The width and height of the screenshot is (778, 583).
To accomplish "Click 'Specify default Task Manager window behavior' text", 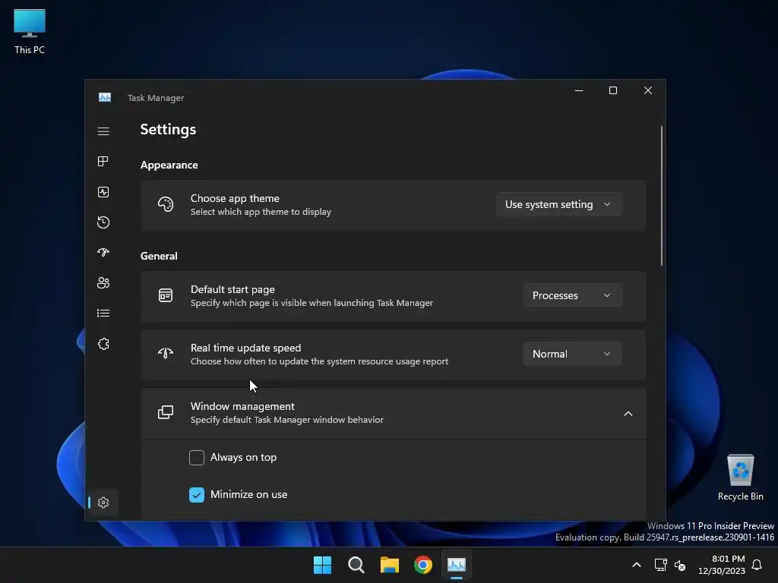I will coord(286,420).
